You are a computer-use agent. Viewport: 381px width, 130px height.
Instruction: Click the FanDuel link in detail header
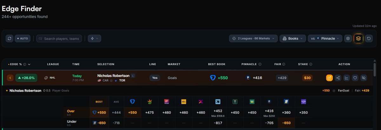344,91
